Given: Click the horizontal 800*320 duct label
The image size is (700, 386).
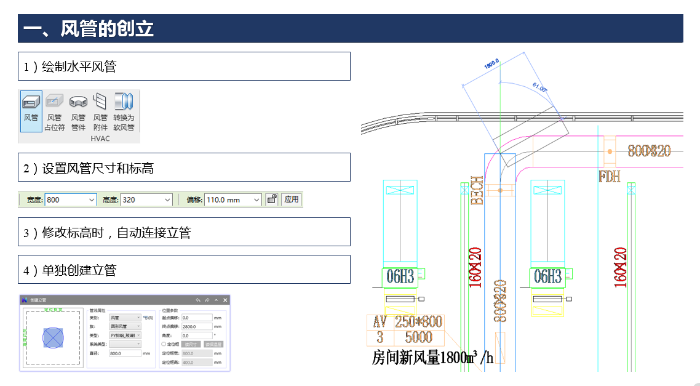Looking at the screenshot, I should pyautogui.click(x=649, y=151).
